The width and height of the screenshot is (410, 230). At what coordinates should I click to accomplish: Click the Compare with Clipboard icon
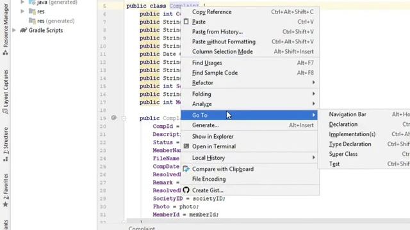pos(186,169)
